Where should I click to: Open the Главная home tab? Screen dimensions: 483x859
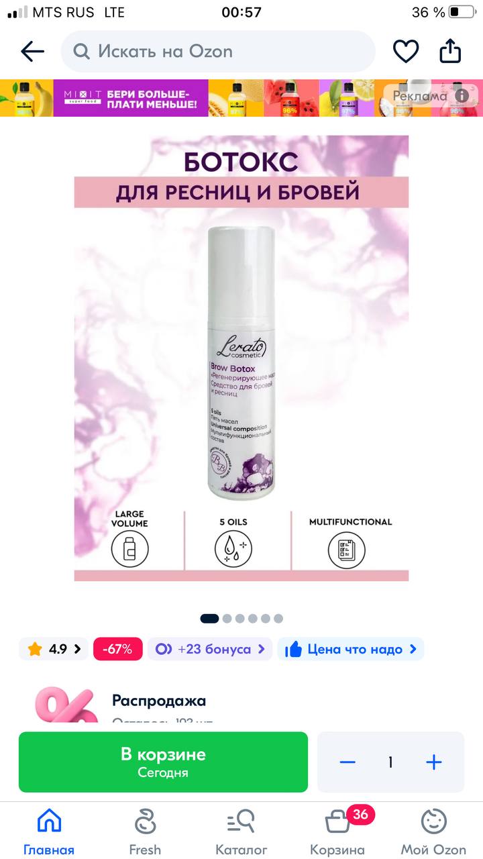49,831
